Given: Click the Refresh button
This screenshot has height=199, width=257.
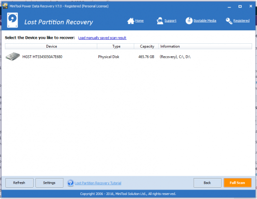Looking at the screenshot, I should (19, 183).
